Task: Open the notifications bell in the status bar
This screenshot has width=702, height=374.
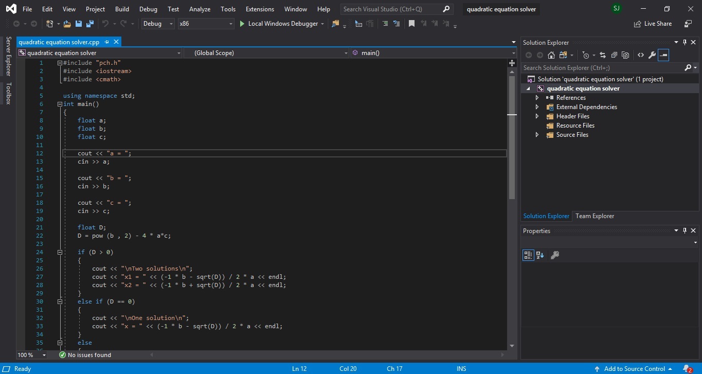Action: click(687, 368)
